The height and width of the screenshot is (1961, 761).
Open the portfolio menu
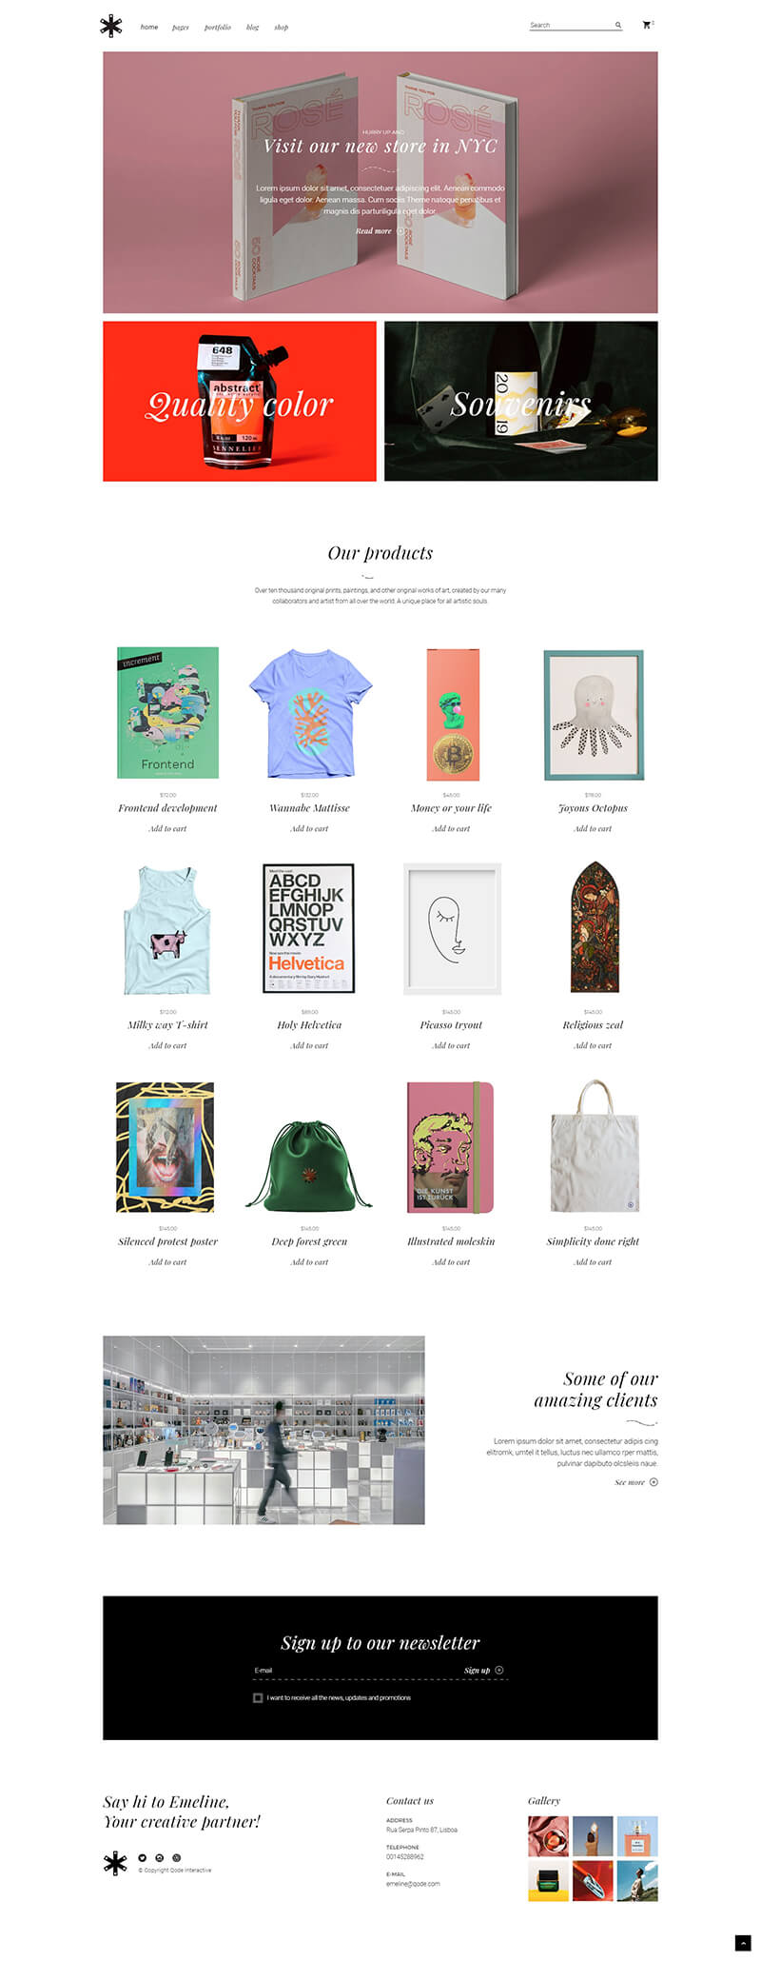tap(218, 28)
